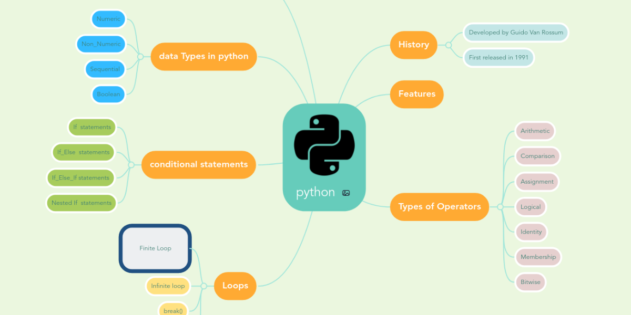Screen dimensions: 631x315
Task: Select the Sequential node
Action: (105, 69)
